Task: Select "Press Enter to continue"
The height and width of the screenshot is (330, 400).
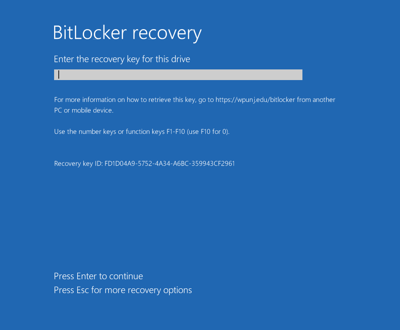Action: (x=98, y=276)
